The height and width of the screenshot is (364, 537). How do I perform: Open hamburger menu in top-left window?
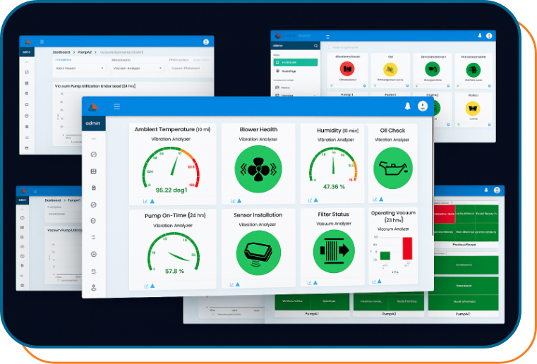[42, 42]
